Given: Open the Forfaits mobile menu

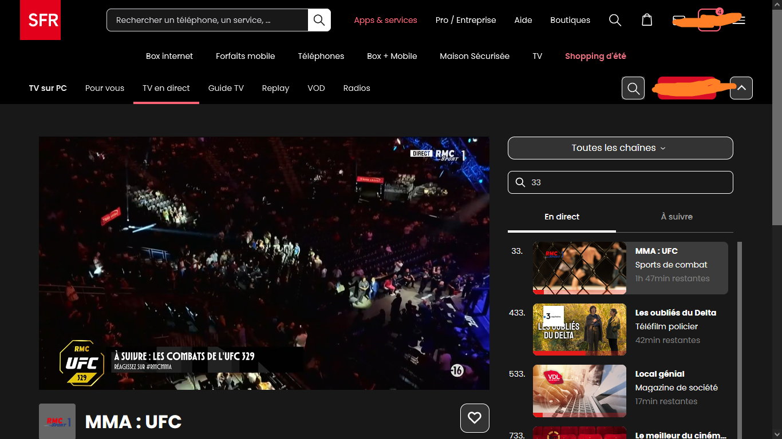Looking at the screenshot, I should (x=246, y=56).
